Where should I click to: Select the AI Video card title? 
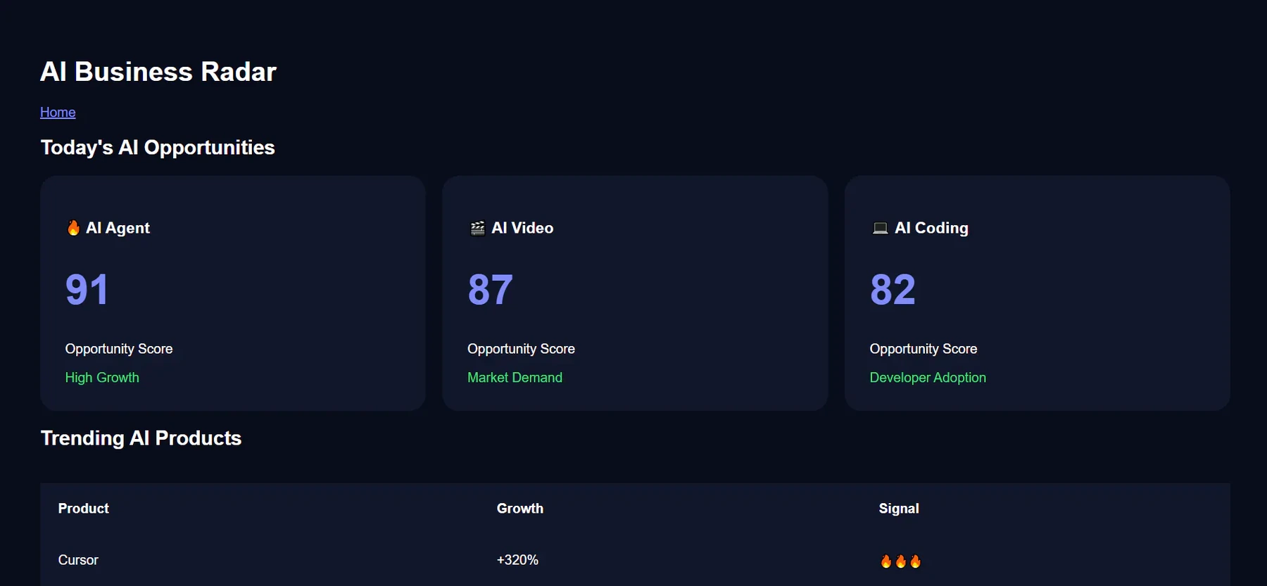(511, 228)
